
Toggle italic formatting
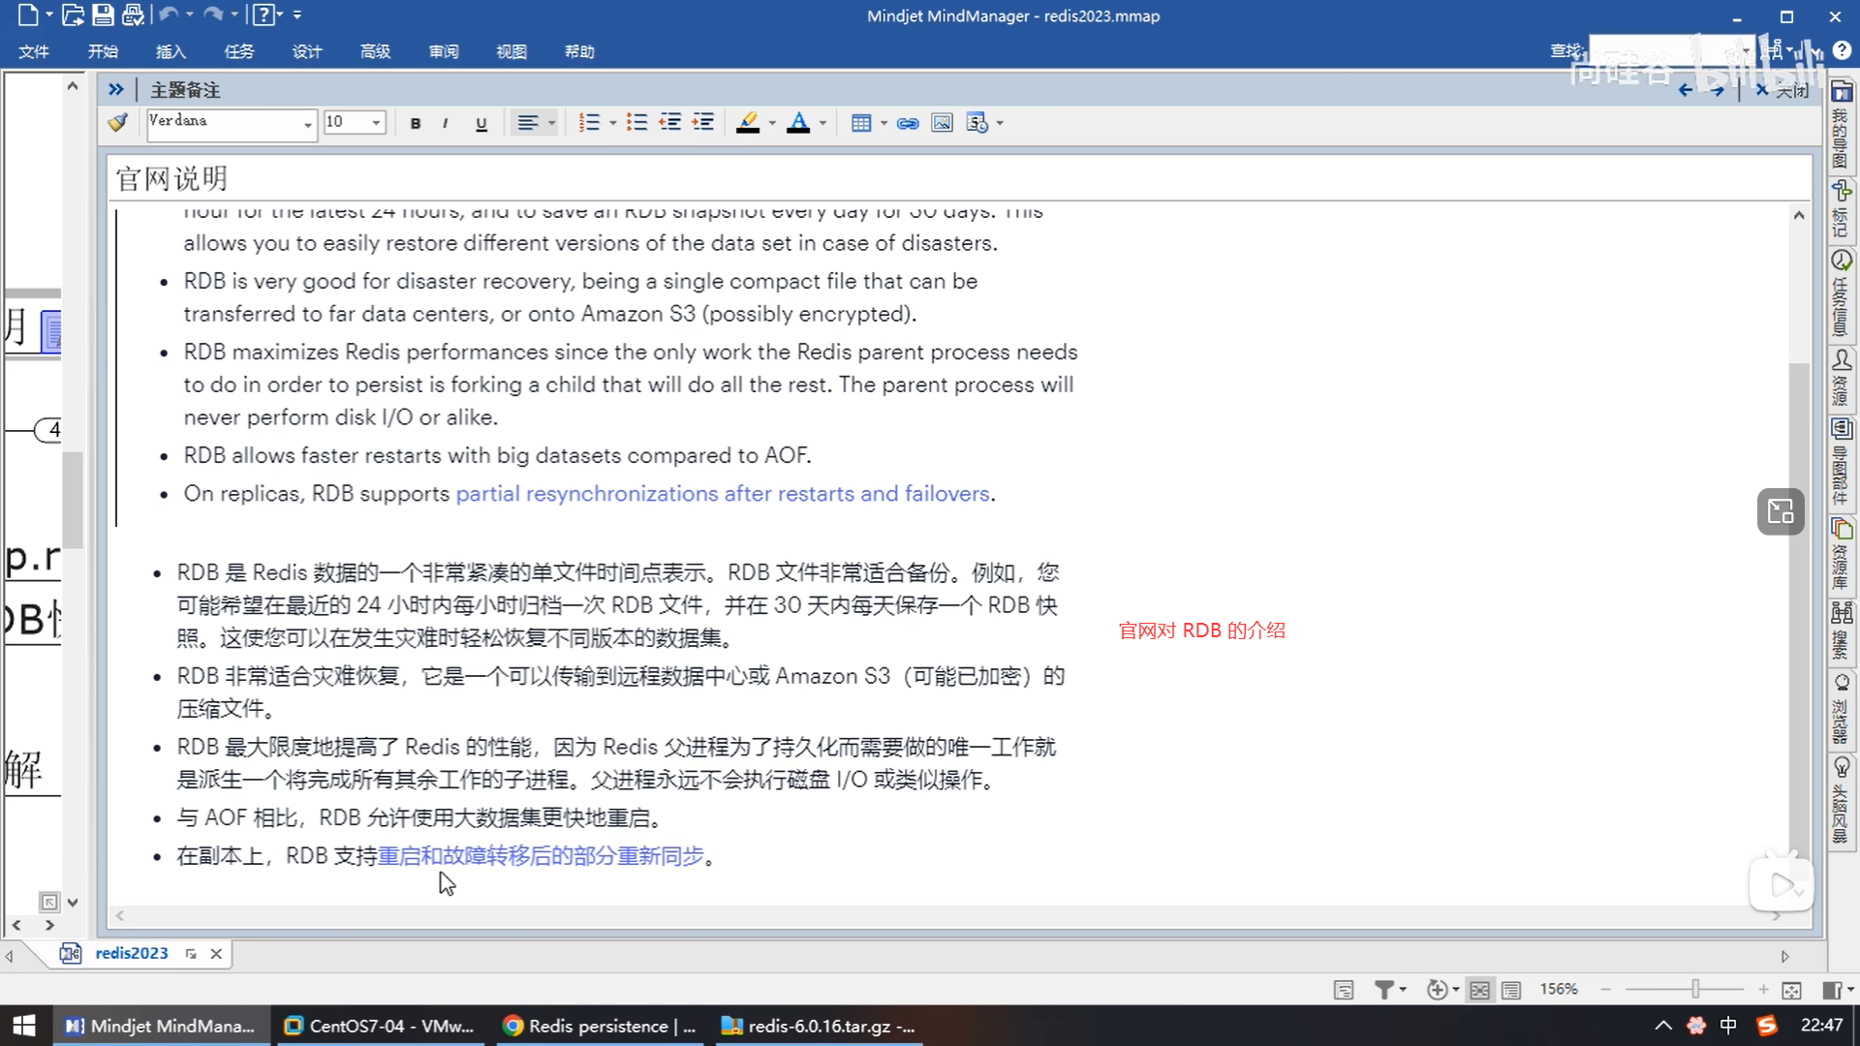[x=445, y=123]
